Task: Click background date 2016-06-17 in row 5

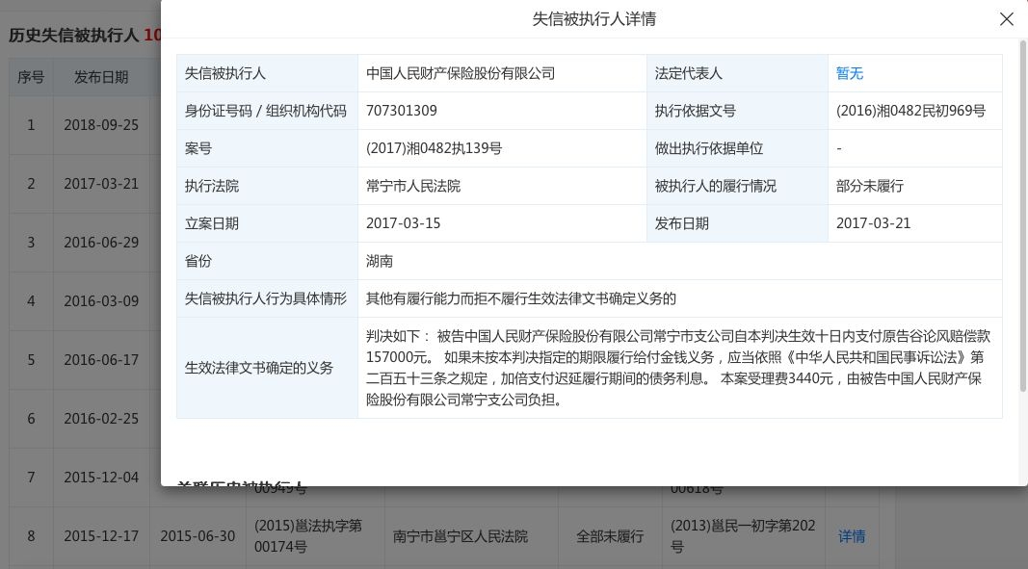Action: (101, 360)
